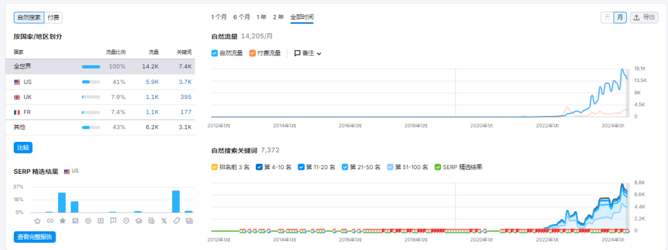
Task: Click US flag beside SERP 精选结果
Action: [x=67, y=171]
